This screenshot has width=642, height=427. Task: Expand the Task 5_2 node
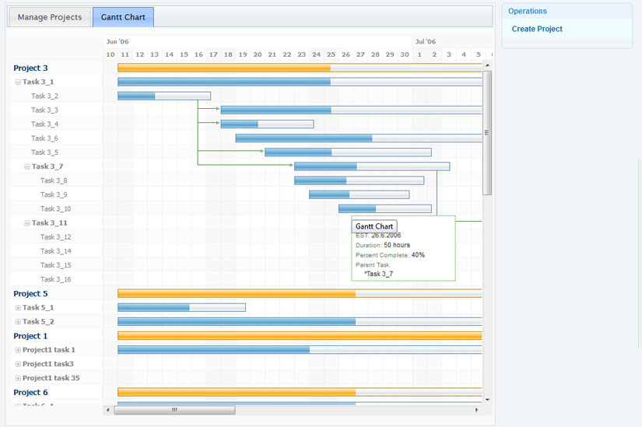18,322
